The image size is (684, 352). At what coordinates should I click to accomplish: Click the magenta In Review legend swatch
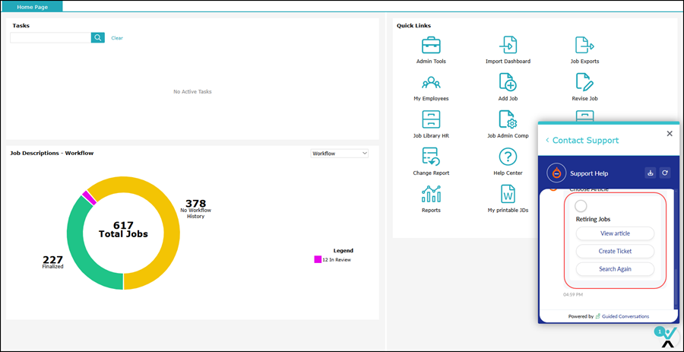click(318, 260)
